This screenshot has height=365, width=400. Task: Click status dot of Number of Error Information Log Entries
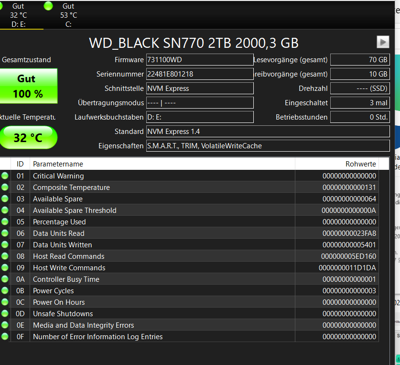tap(5, 336)
